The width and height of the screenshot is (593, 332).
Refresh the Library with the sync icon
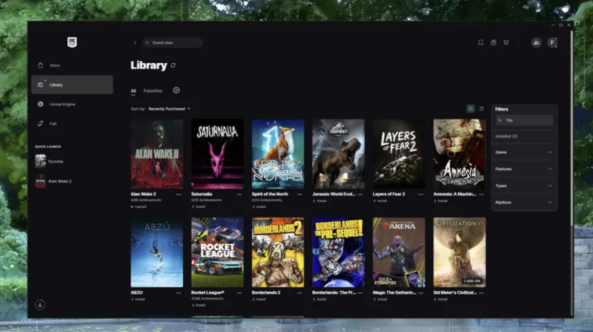click(x=173, y=65)
